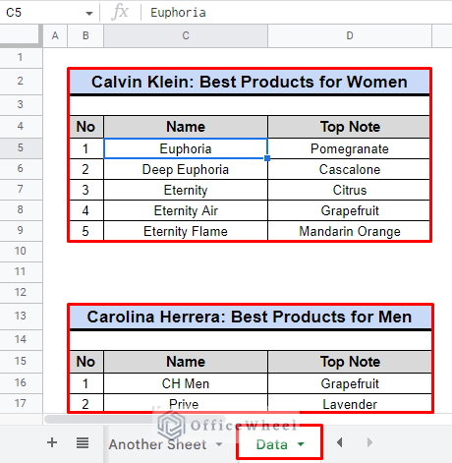Select row 13 header
452x463 pixels.
(21, 316)
